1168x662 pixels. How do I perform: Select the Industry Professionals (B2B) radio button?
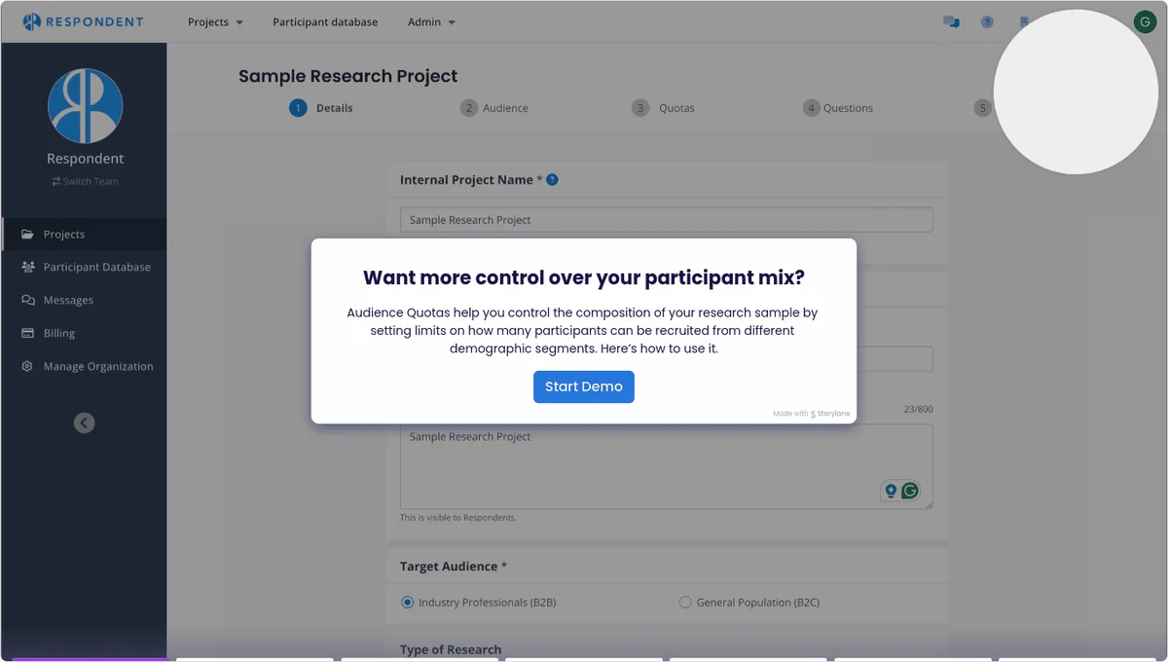coord(408,603)
